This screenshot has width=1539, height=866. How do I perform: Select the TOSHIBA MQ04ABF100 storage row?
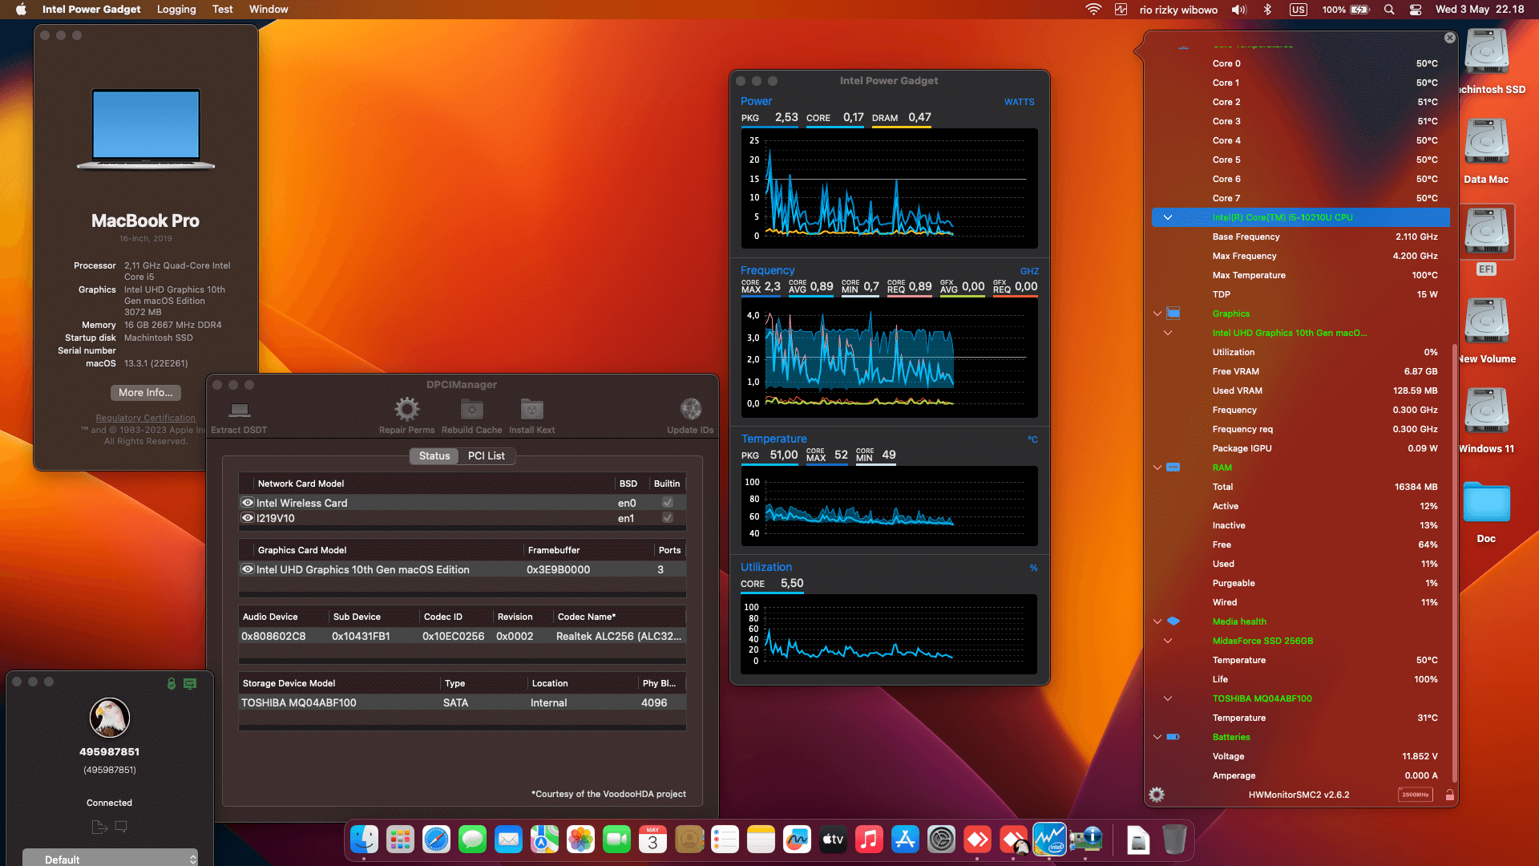[461, 702]
